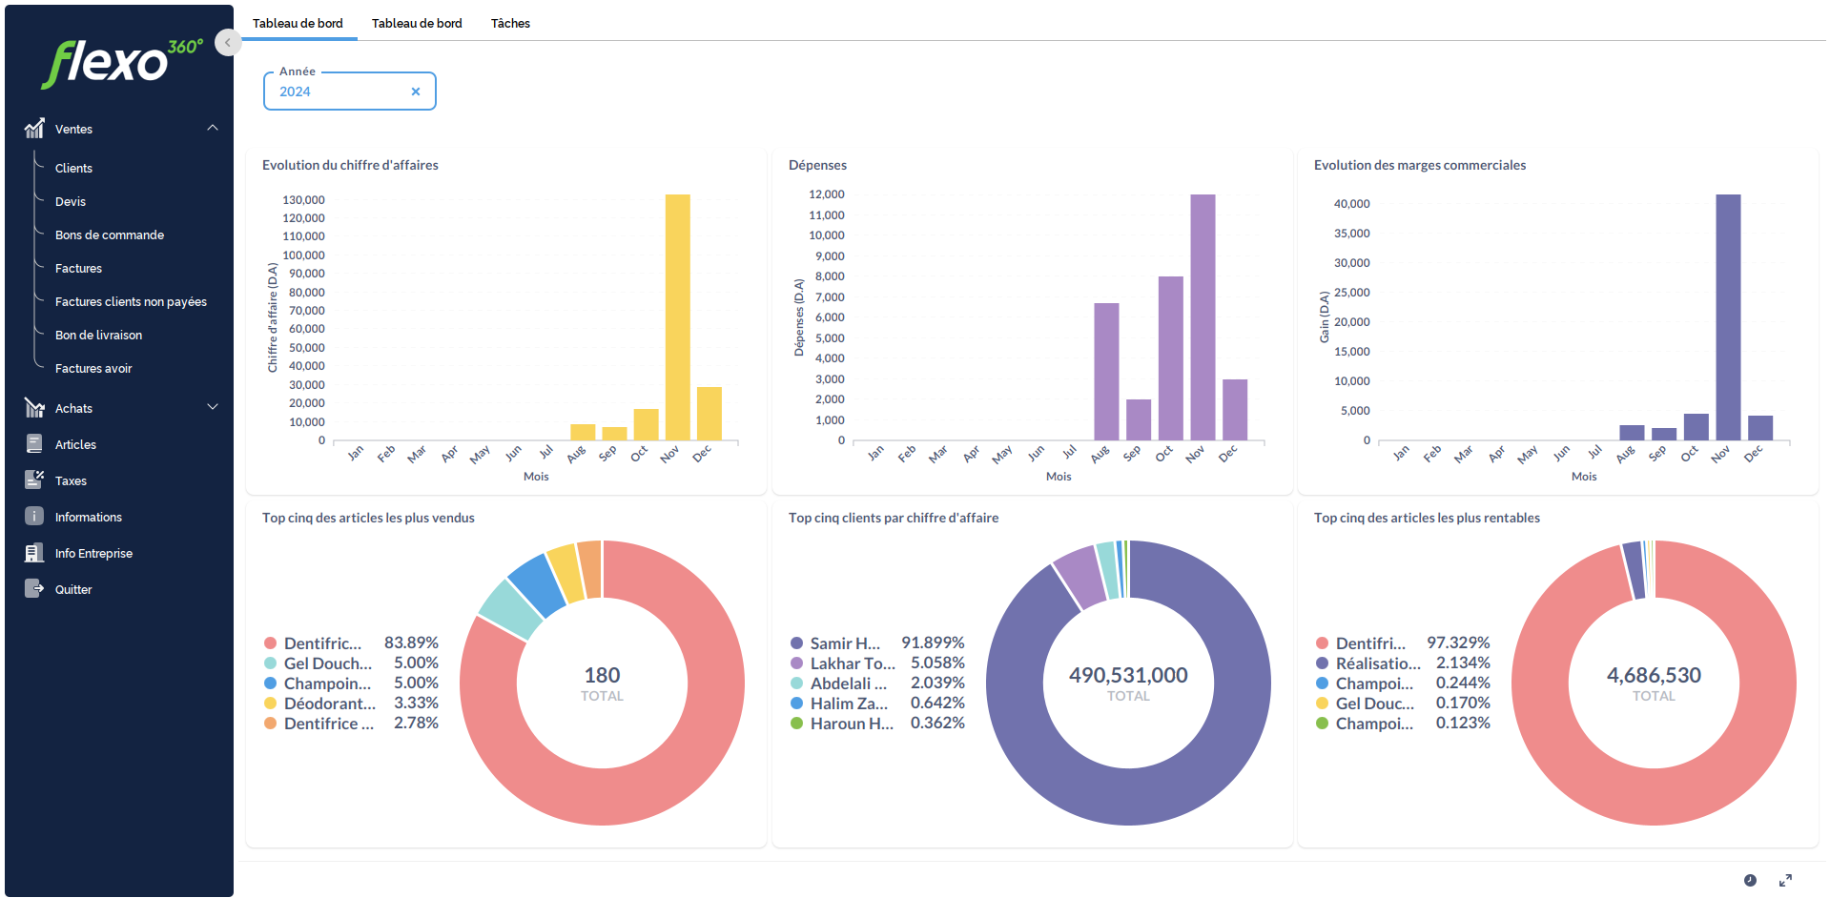Toggle fullscreen with the expand arrows icon
This screenshot has height=898, width=1830.
click(1785, 880)
